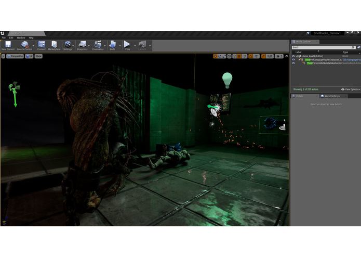Image resolution: width=361 pixels, height=257 pixels.
Task: Open rotation snap angle value dropdown
Action: pyautogui.click(x=256, y=56)
